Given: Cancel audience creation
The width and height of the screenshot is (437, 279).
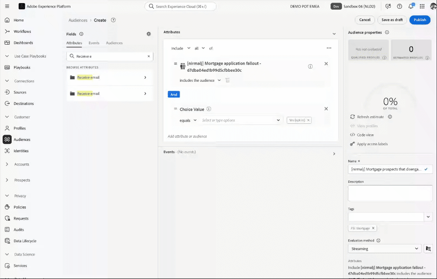Looking at the screenshot, I should point(365,20).
